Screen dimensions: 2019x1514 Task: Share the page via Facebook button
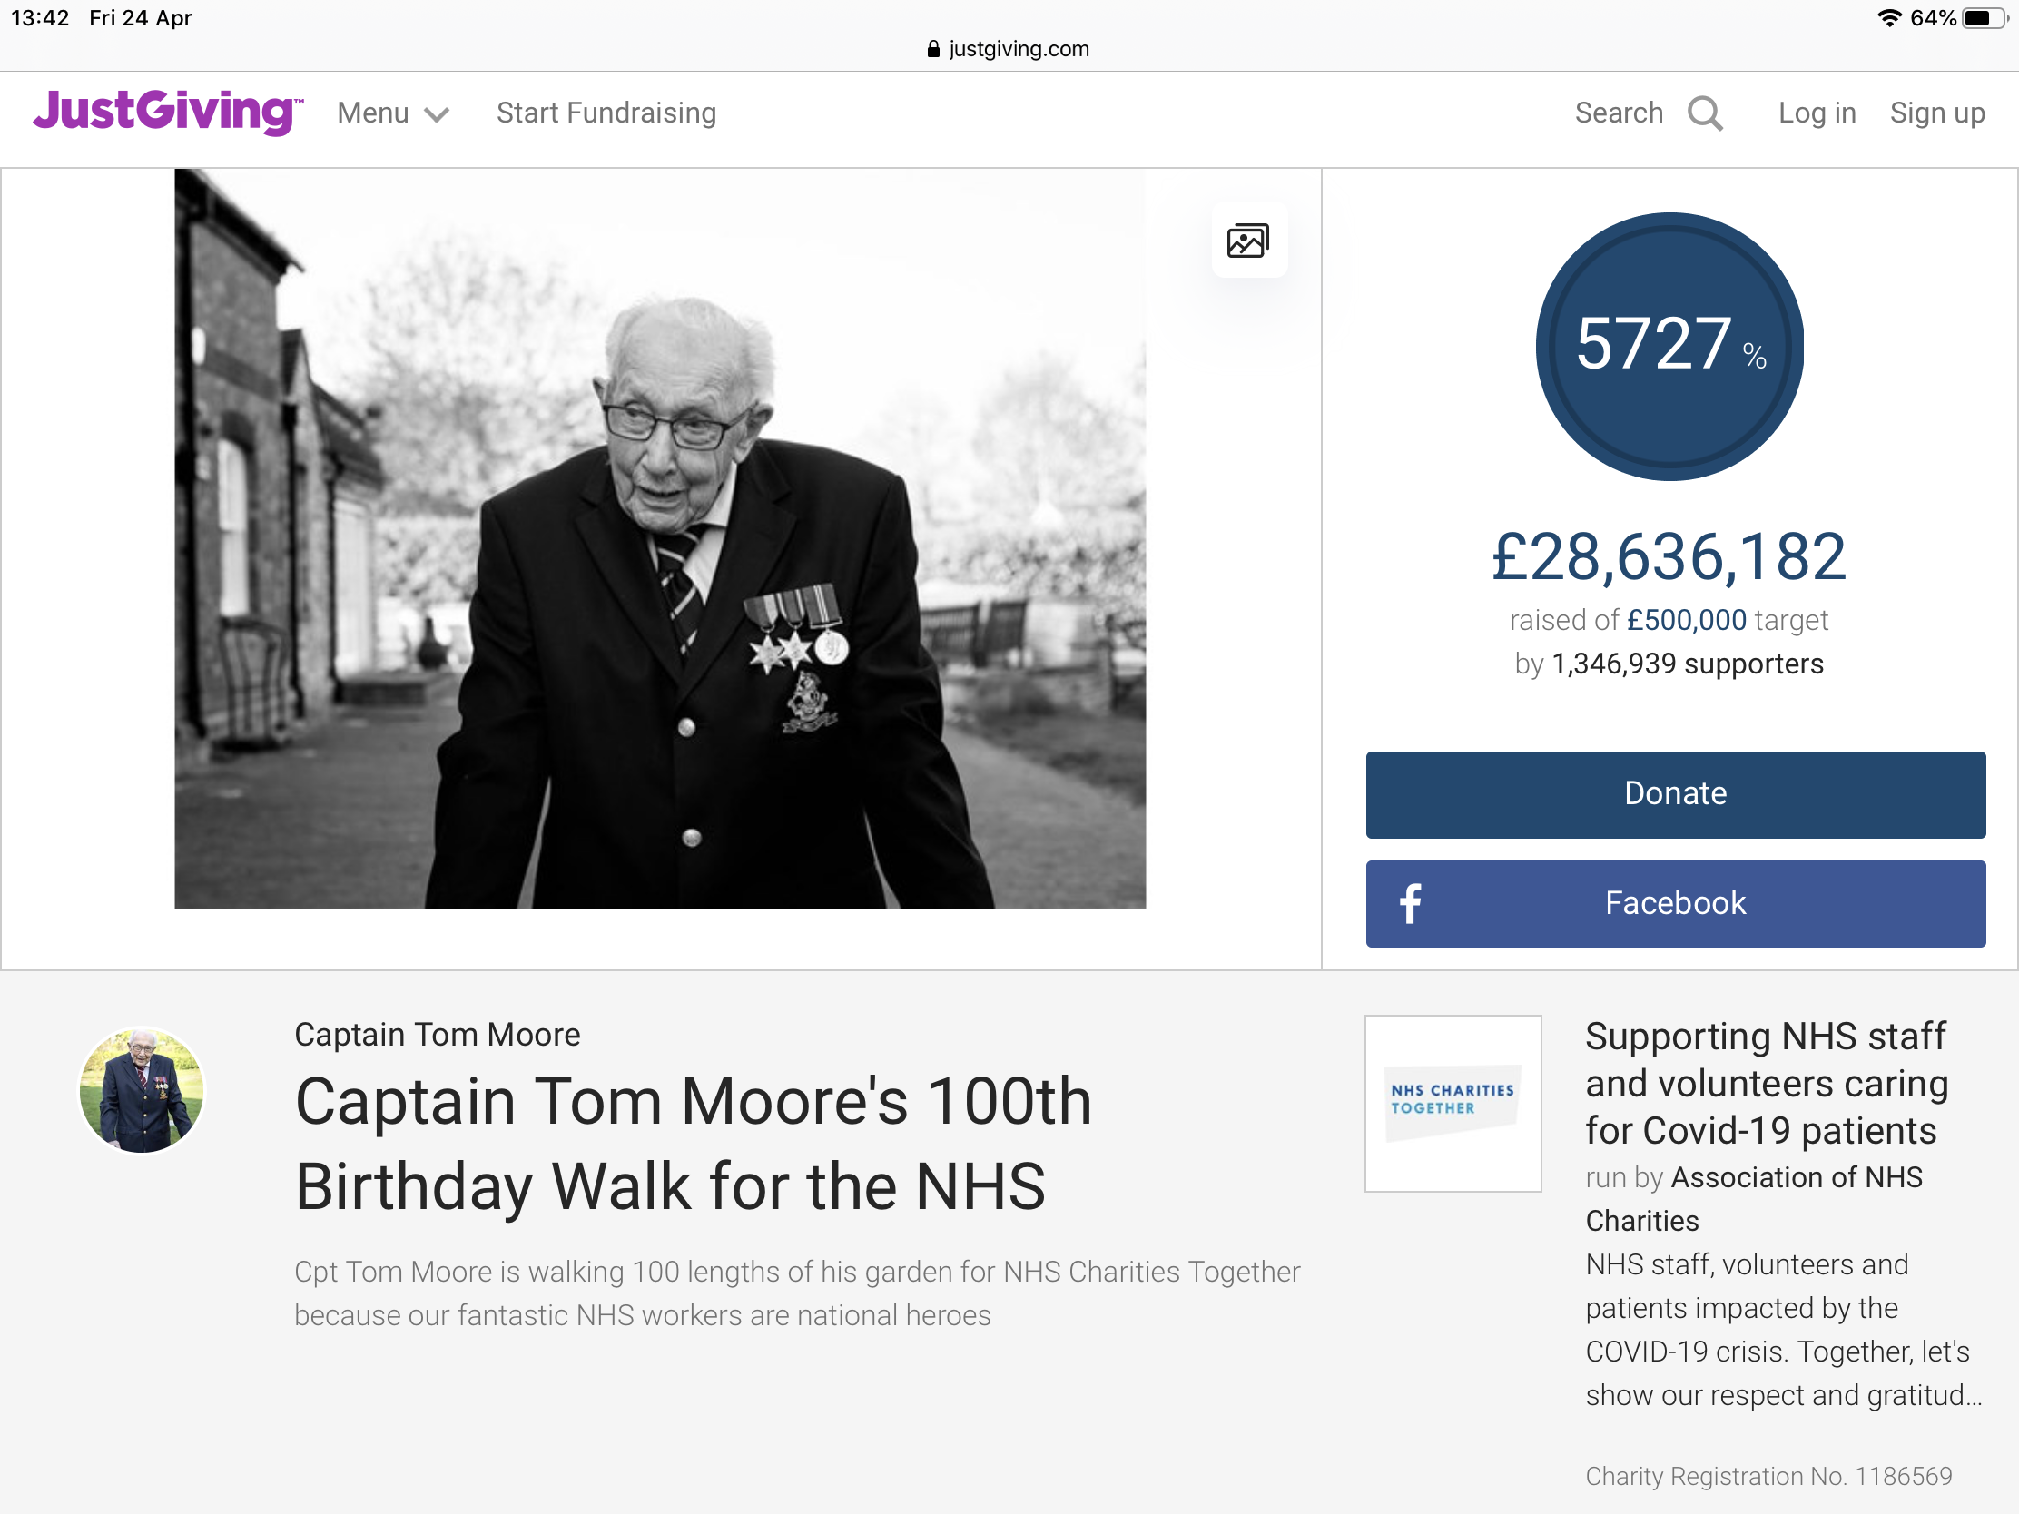(1675, 902)
